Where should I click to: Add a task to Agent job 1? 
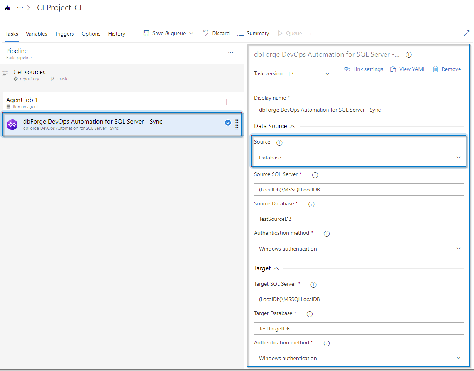pyautogui.click(x=227, y=102)
